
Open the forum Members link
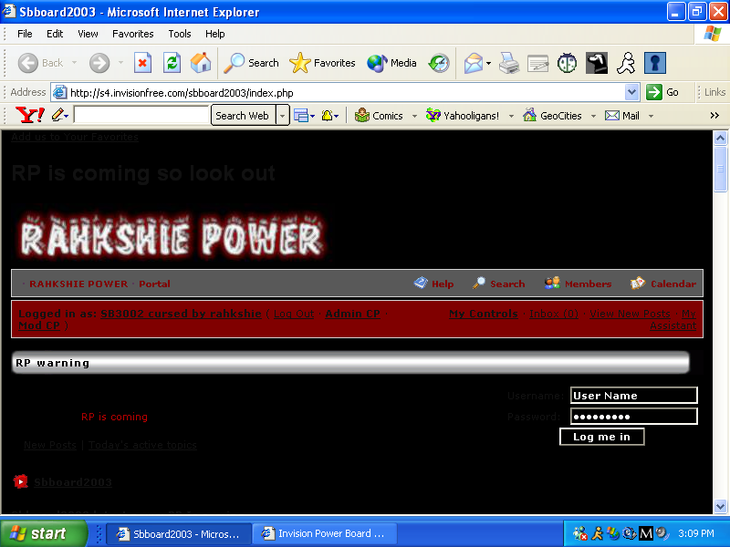tap(578, 284)
